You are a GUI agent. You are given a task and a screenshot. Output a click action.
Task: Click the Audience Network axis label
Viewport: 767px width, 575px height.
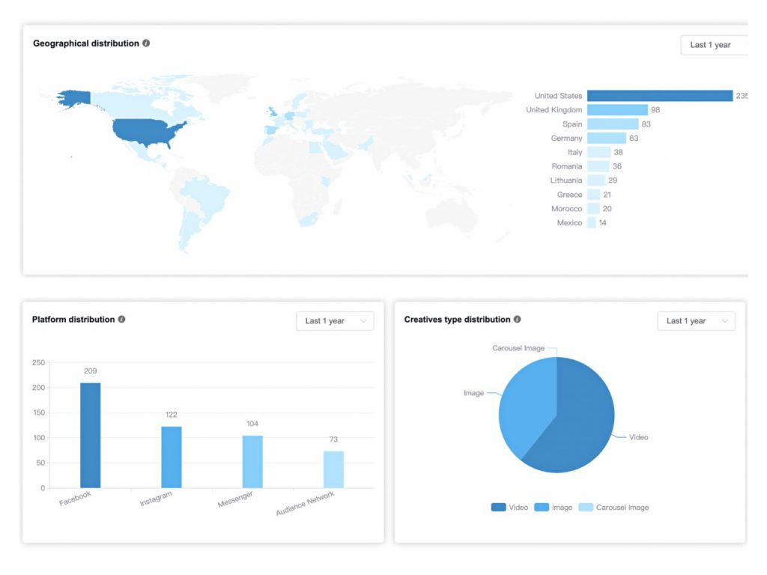tap(306, 503)
